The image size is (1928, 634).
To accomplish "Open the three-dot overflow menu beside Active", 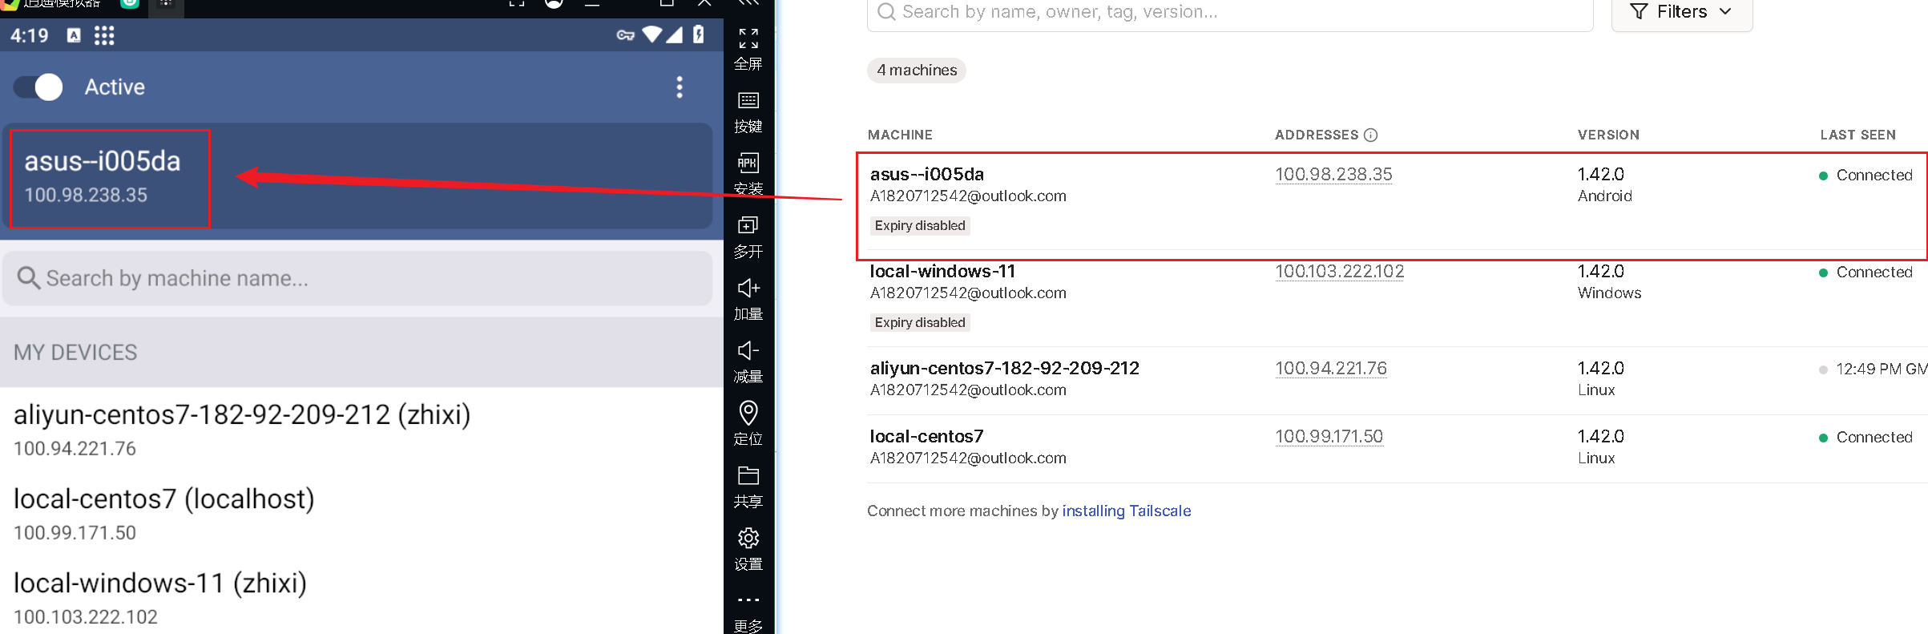I will pyautogui.click(x=680, y=87).
